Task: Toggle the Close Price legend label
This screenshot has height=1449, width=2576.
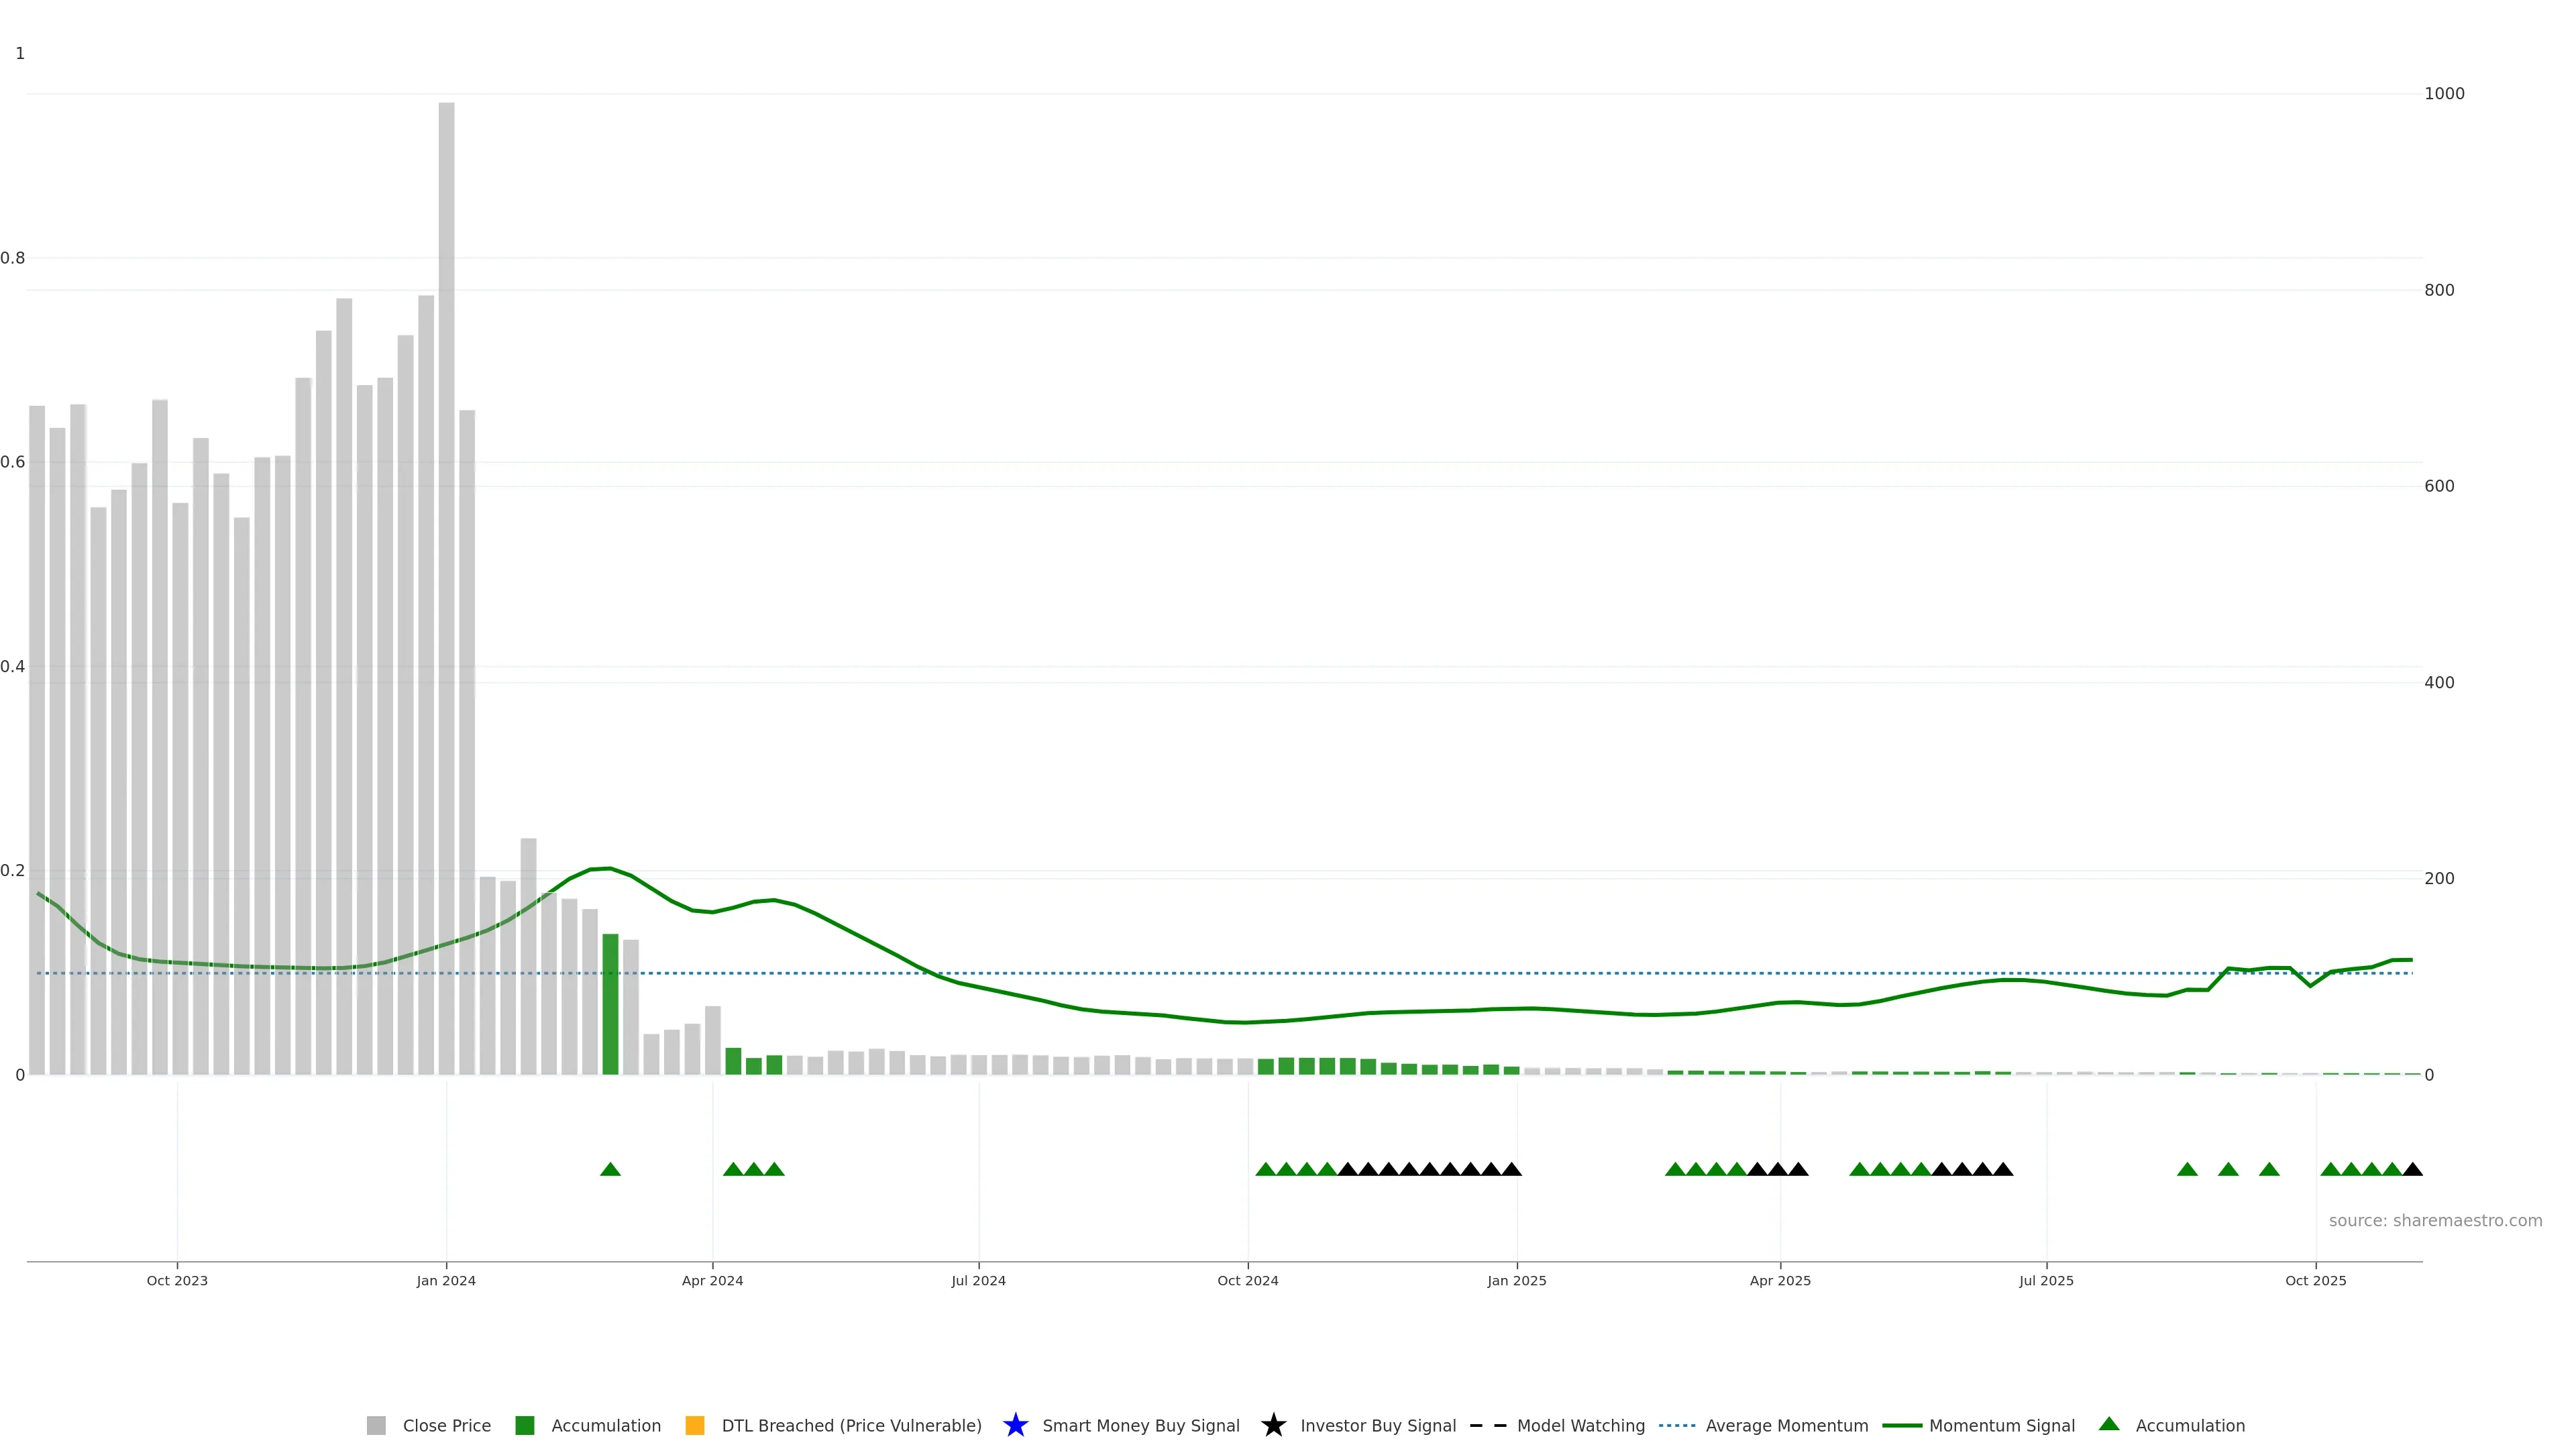Action: coord(446,1425)
